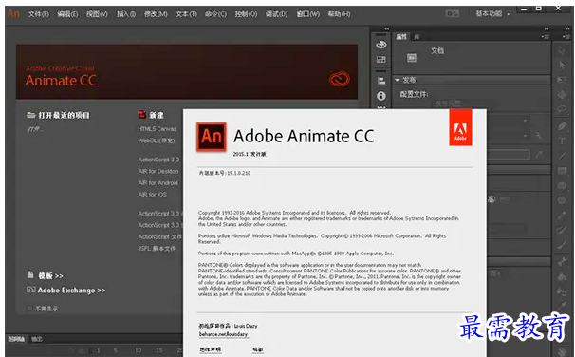Select the Line tool
The image size is (575, 357).
pyautogui.click(x=562, y=156)
